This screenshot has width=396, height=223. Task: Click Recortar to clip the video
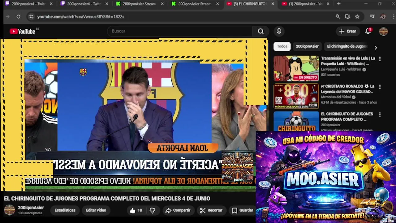211,210
